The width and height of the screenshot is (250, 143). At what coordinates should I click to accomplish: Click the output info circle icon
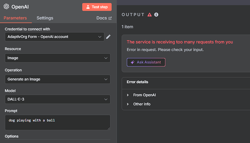156,15
